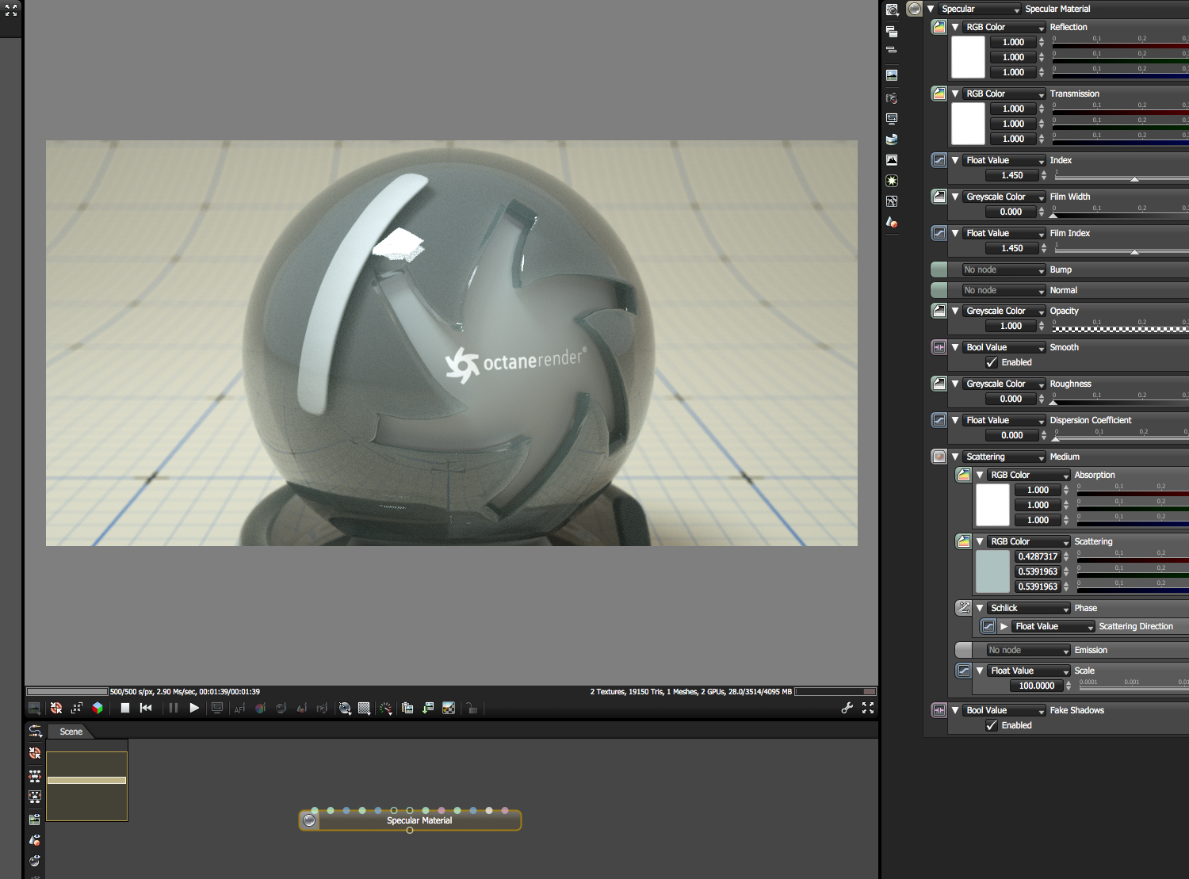1189x879 pixels.
Task: Toggle the Smooth Enabled checkbox
Action: pos(992,362)
